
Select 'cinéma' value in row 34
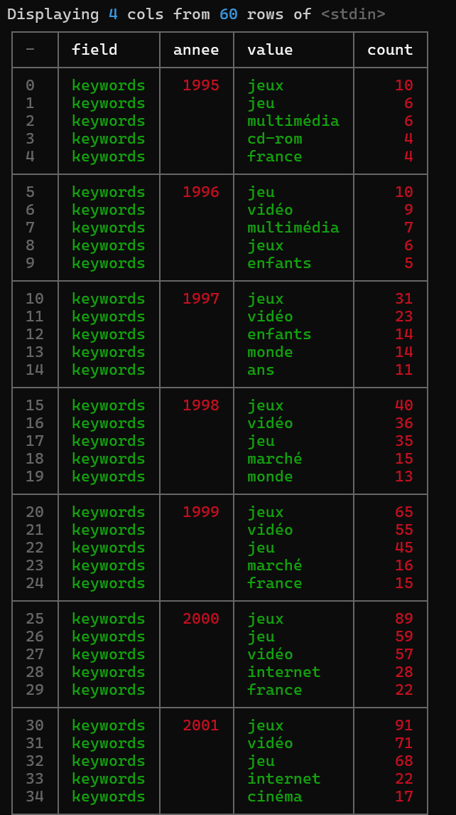pos(275,797)
